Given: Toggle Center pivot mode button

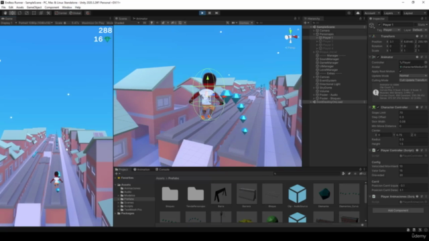Looking at the screenshot, I should tap(61, 13).
